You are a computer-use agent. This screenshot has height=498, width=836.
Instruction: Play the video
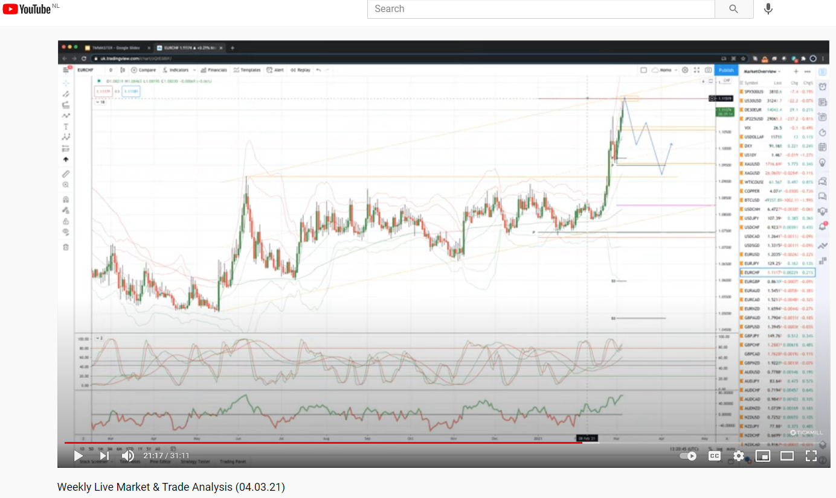[x=79, y=456]
